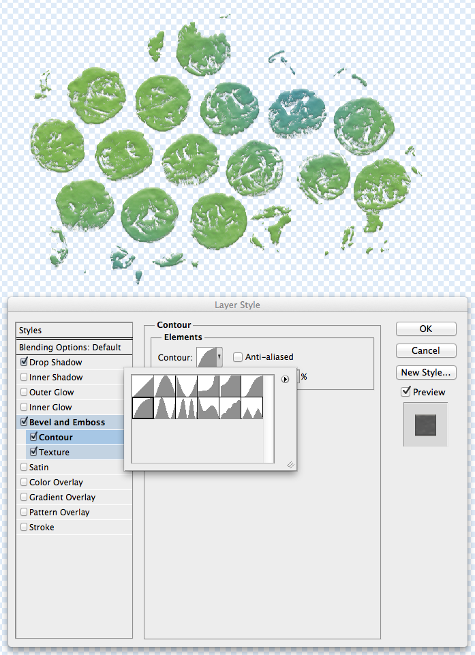This screenshot has width=475, height=655.
Task: Enable the Outer Glow checkbox
Action: [25, 392]
